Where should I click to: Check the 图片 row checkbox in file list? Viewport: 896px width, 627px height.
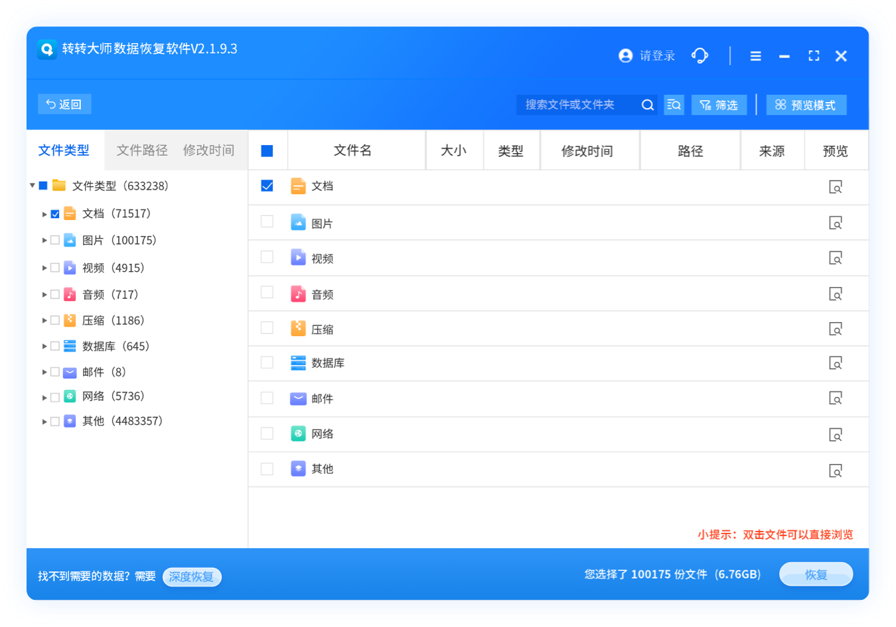(x=267, y=221)
